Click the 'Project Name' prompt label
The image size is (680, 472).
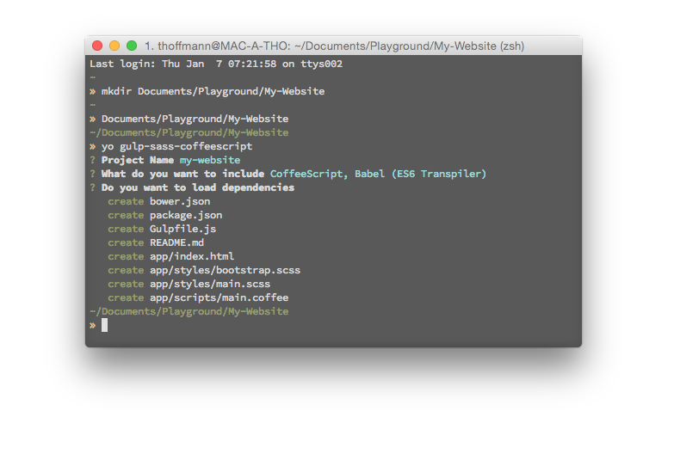pos(138,160)
